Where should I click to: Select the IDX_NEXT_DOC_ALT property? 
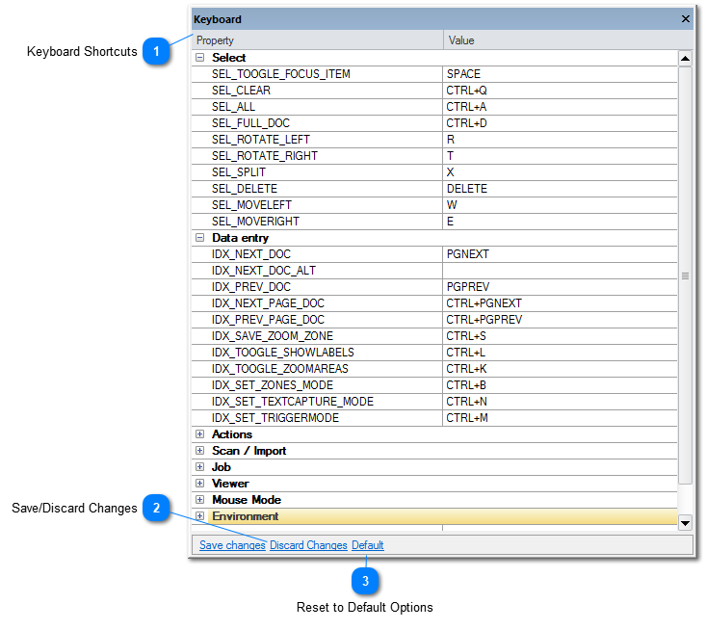click(x=317, y=271)
